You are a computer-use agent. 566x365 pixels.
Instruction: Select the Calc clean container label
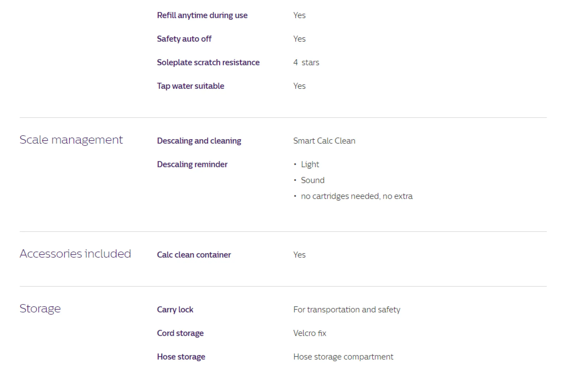coord(194,255)
